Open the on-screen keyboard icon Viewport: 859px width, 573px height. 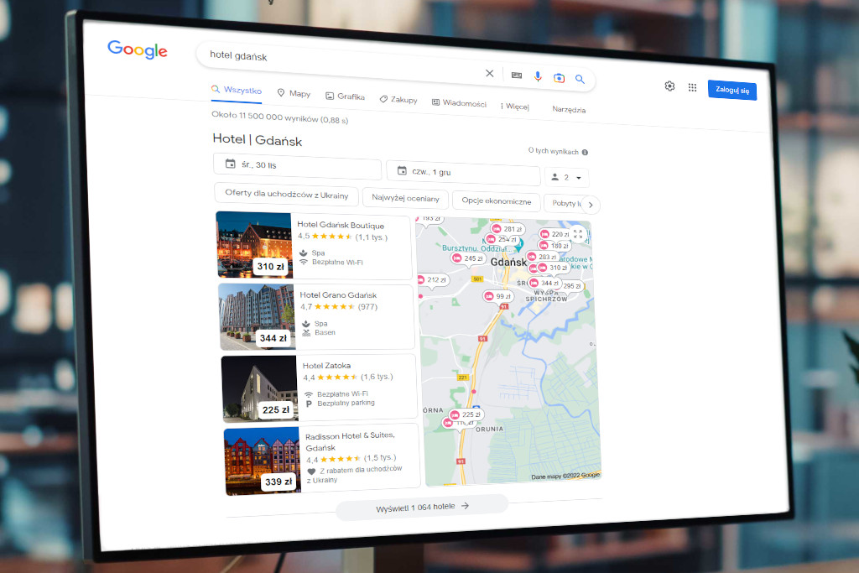[x=517, y=75]
